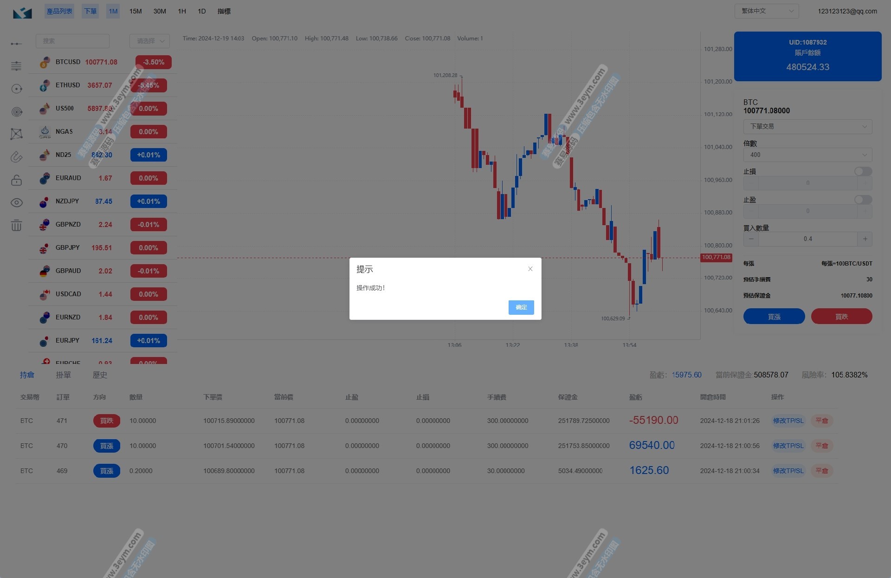The image size is (891, 578).
Task: Open the 请选择 filter dropdown
Action: point(149,41)
